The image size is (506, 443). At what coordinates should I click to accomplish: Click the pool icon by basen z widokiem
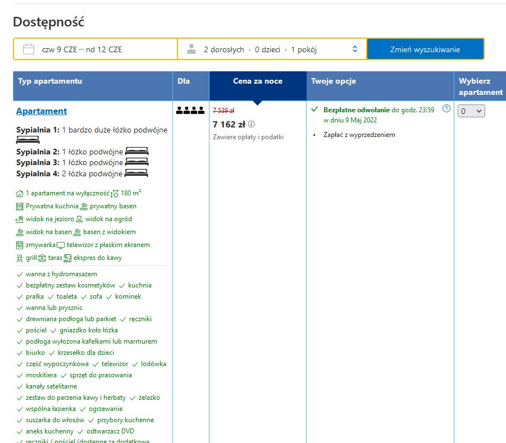77,232
